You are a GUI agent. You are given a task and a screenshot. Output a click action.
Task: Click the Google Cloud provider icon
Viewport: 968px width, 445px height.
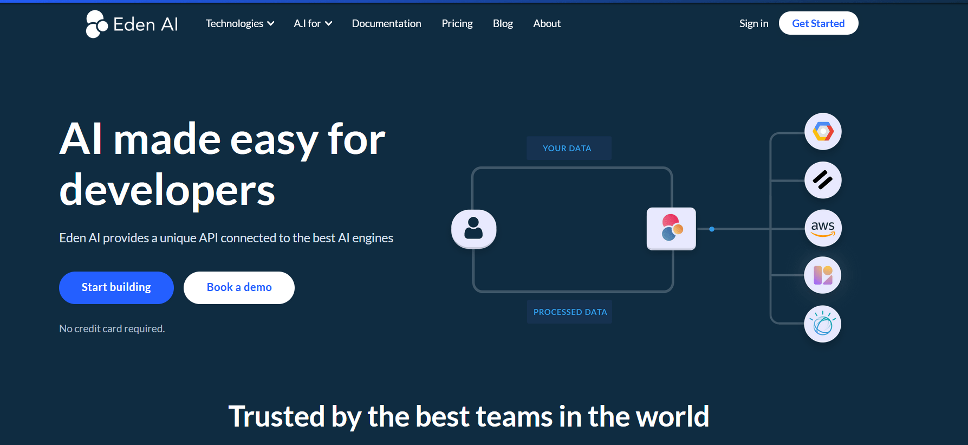point(823,132)
